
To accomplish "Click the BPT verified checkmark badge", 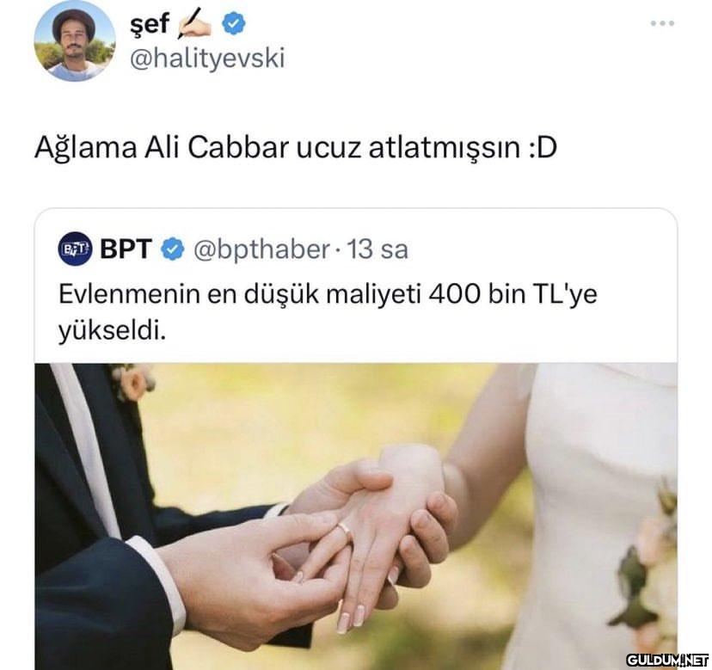I will coord(173,249).
